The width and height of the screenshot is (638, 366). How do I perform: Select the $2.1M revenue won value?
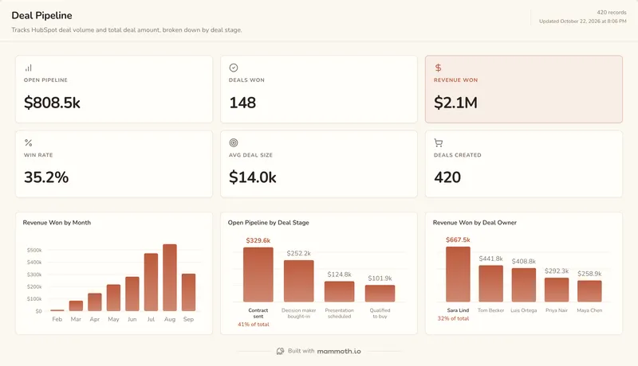pyautogui.click(x=455, y=103)
